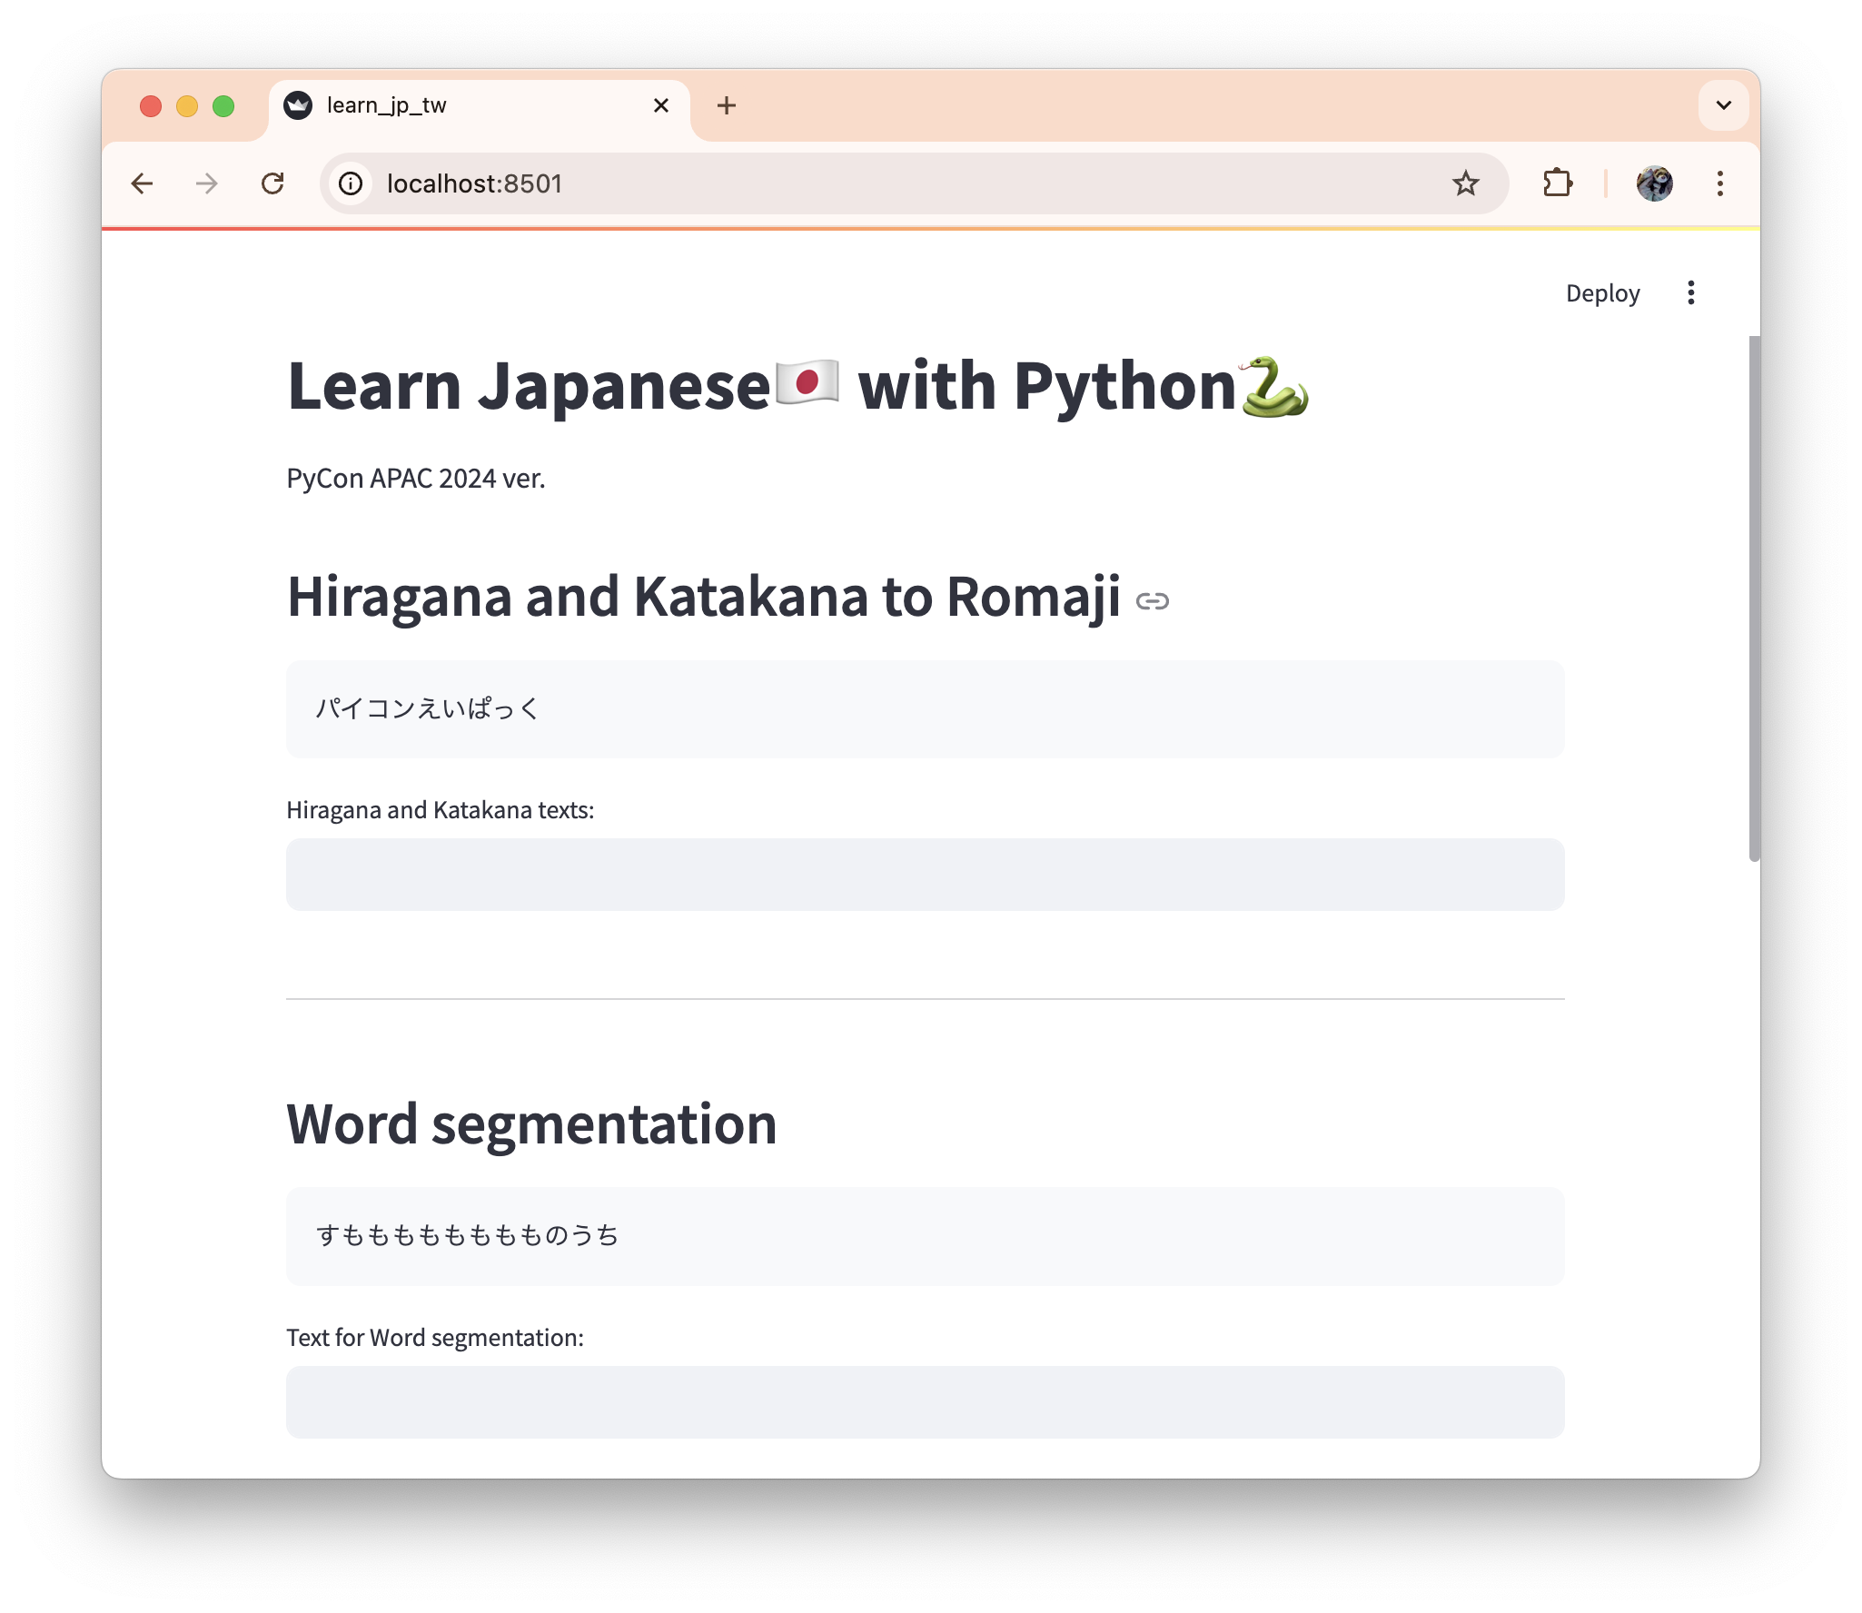Click the browser back arrow
Viewport: 1862px width, 1613px height.
click(x=142, y=183)
